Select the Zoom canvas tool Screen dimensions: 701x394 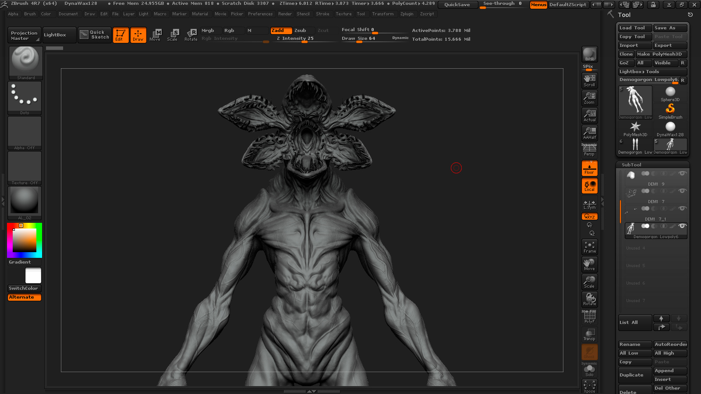pos(589,98)
